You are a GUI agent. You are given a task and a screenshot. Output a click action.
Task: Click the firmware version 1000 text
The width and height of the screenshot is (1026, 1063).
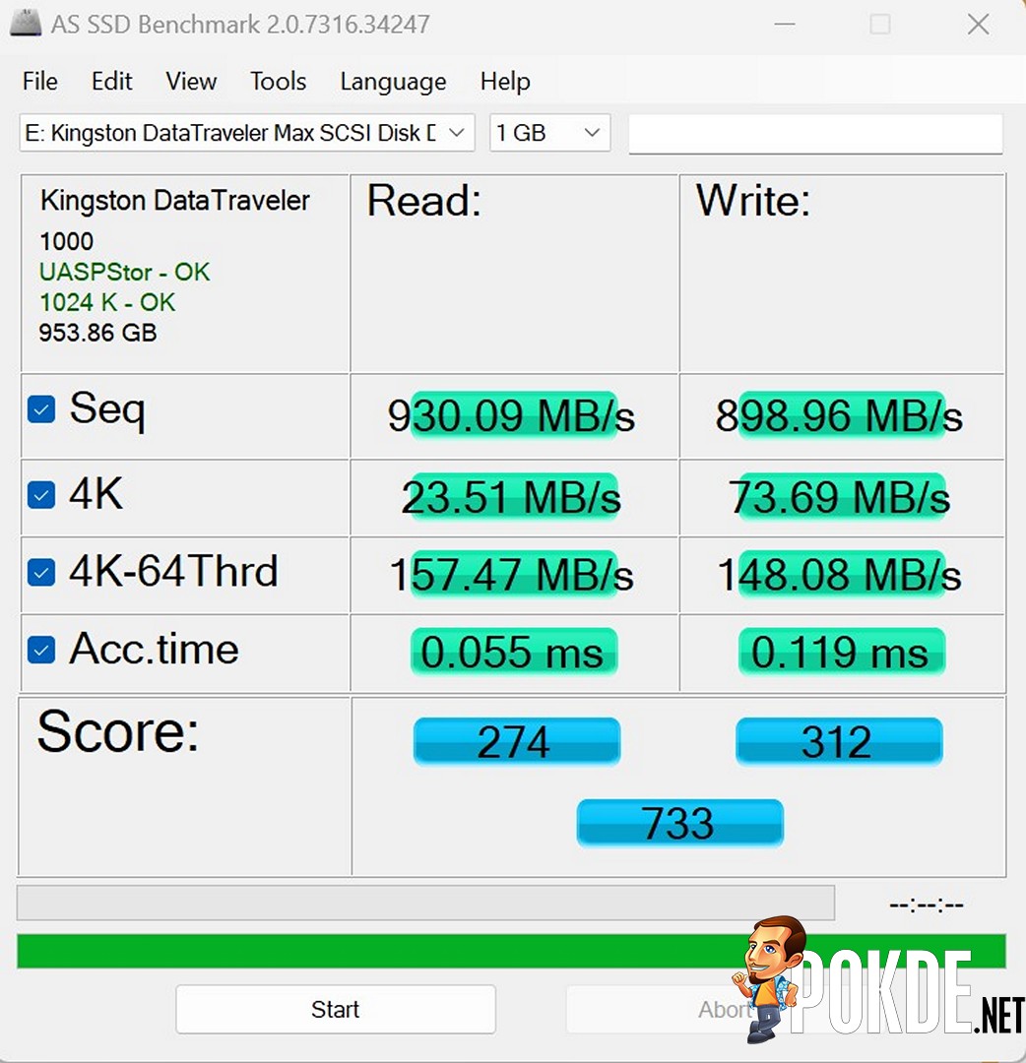tap(66, 241)
